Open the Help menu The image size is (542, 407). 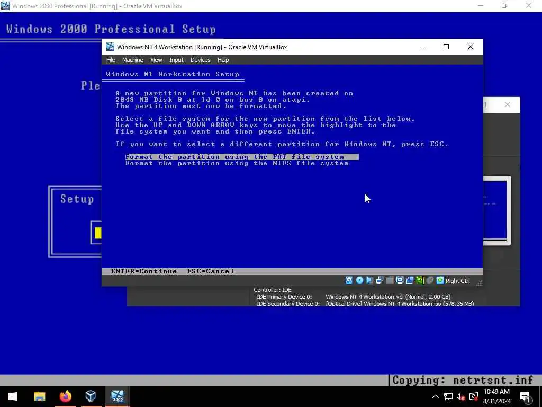(x=223, y=60)
